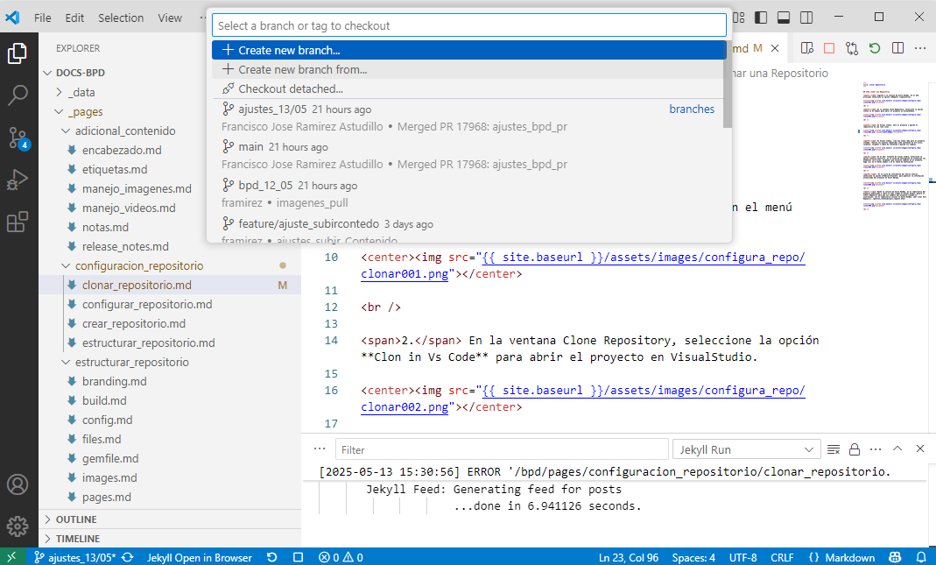The height and width of the screenshot is (565, 936).
Task: Toggle output scroll lock padlock
Action: coord(855,449)
